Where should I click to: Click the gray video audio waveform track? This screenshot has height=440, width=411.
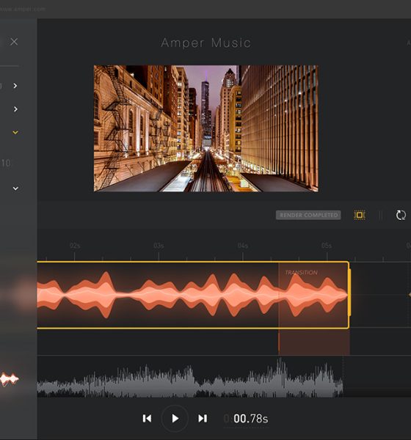(190, 378)
